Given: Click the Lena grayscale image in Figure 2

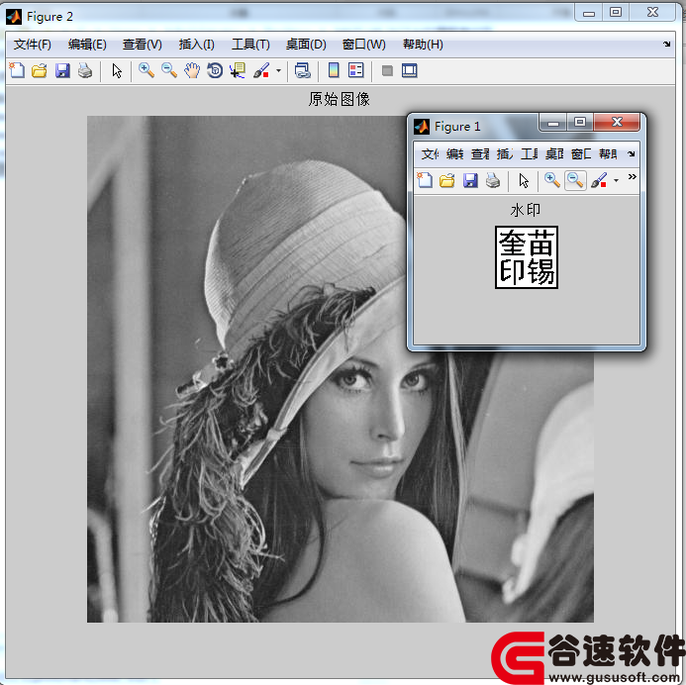Looking at the screenshot, I should 341,369.
